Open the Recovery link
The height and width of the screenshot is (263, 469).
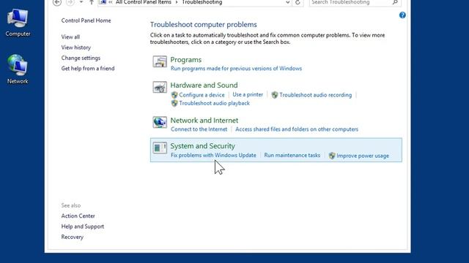(x=72, y=237)
